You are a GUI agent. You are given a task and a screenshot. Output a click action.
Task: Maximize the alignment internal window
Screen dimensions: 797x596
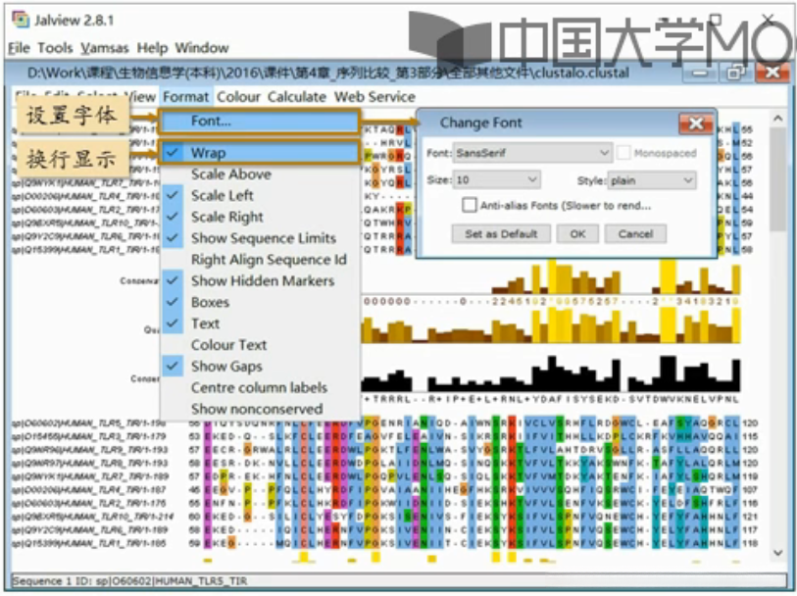tap(736, 73)
